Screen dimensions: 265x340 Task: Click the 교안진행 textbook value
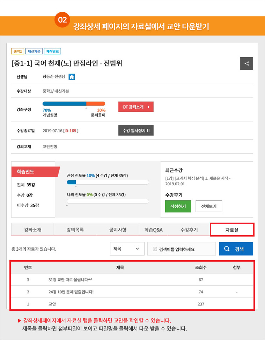[x=50, y=147]
